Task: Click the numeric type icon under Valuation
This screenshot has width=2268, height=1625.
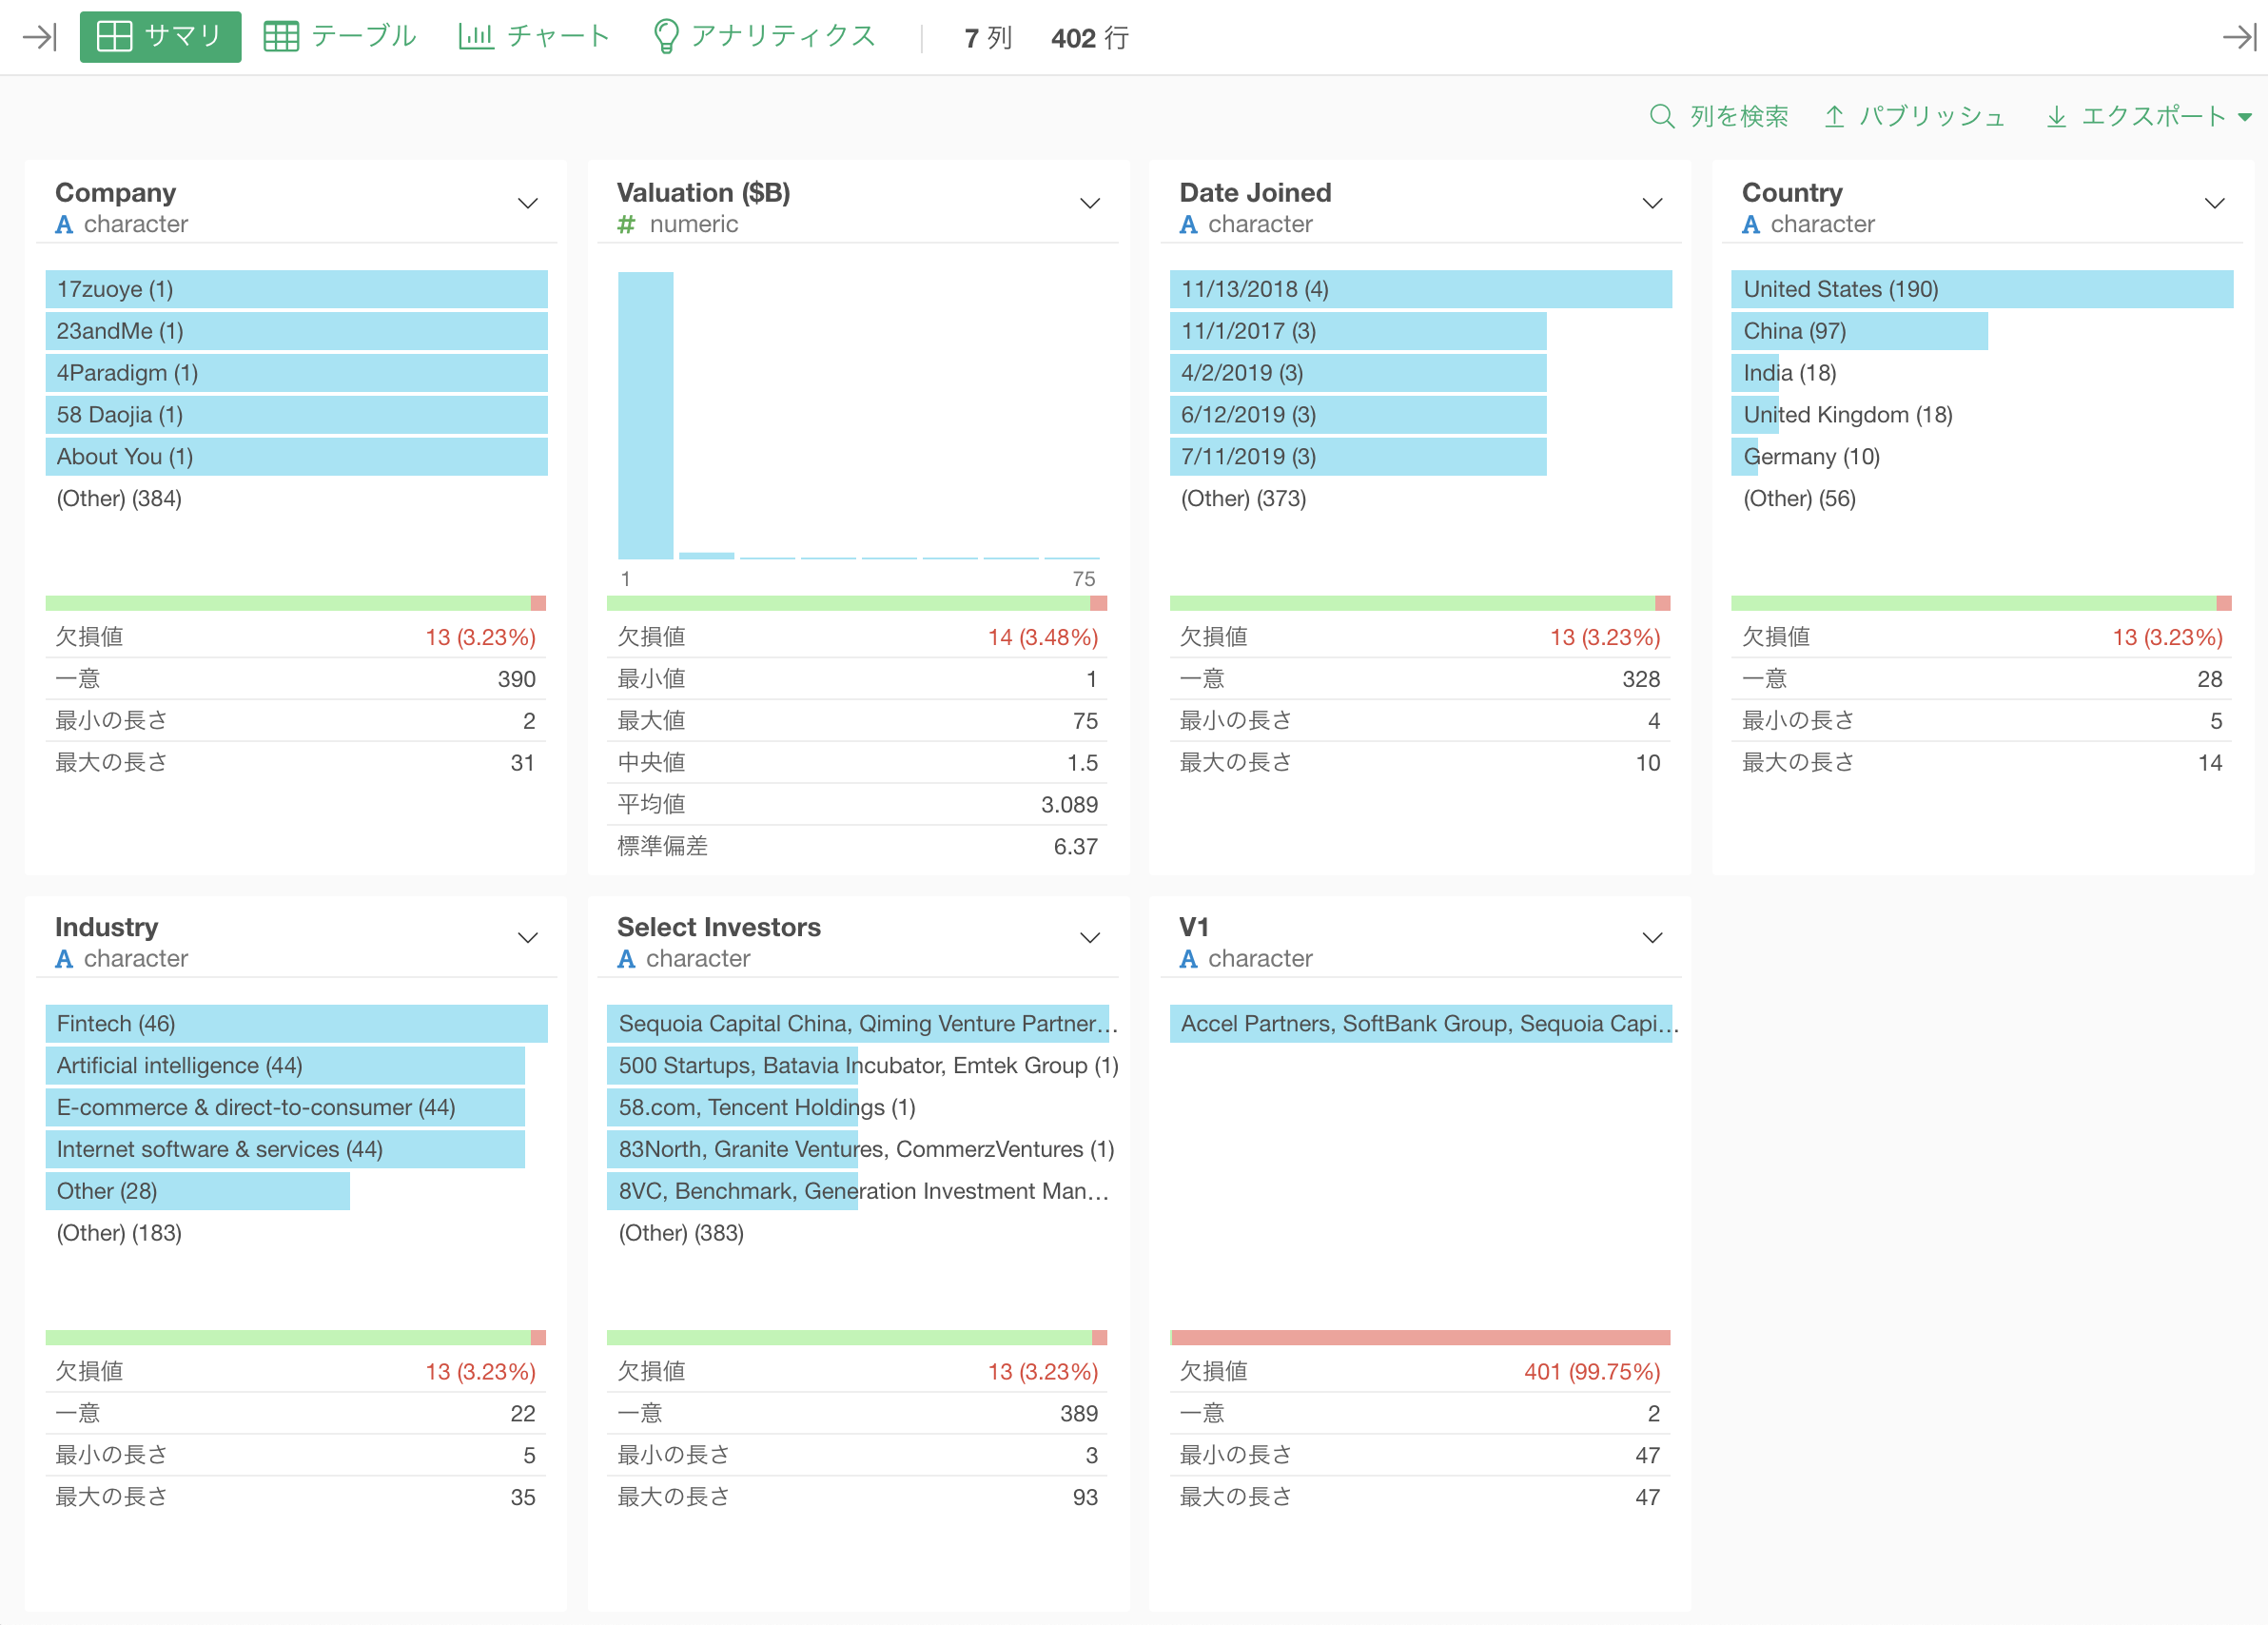Action: [x=627, y=225]
